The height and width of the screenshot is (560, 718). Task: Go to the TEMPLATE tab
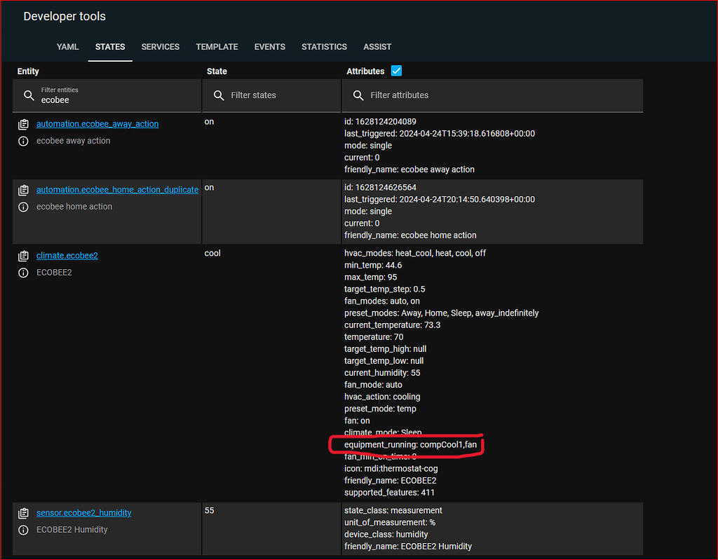click(x=217, y=47)
